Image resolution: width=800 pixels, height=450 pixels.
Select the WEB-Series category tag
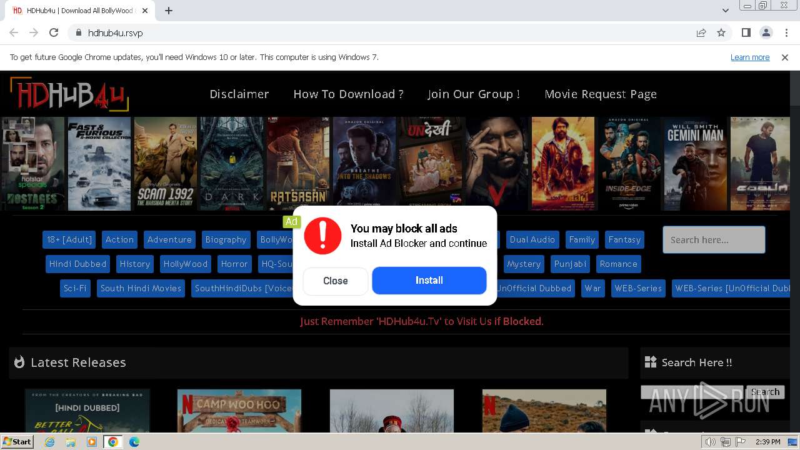coord(638,288)
